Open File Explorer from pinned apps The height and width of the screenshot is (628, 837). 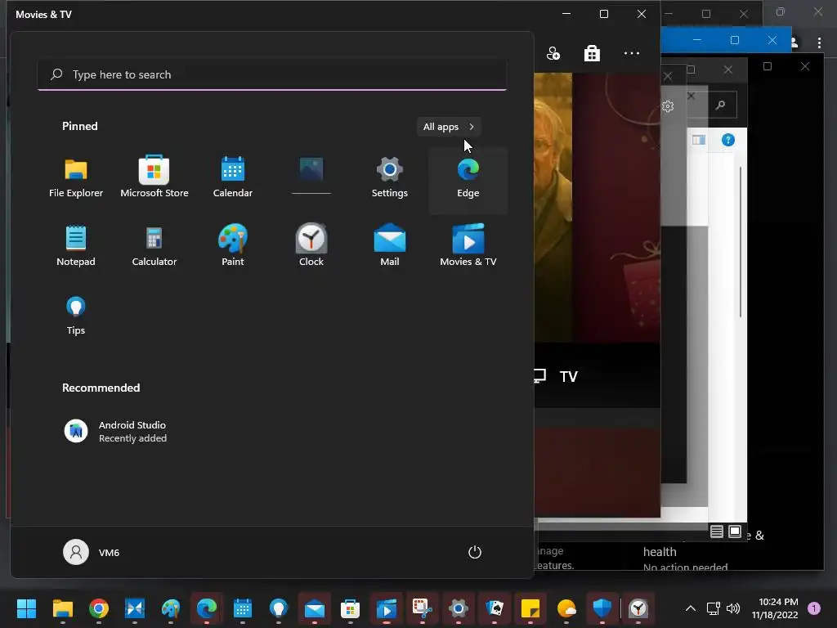coord(76,178)
